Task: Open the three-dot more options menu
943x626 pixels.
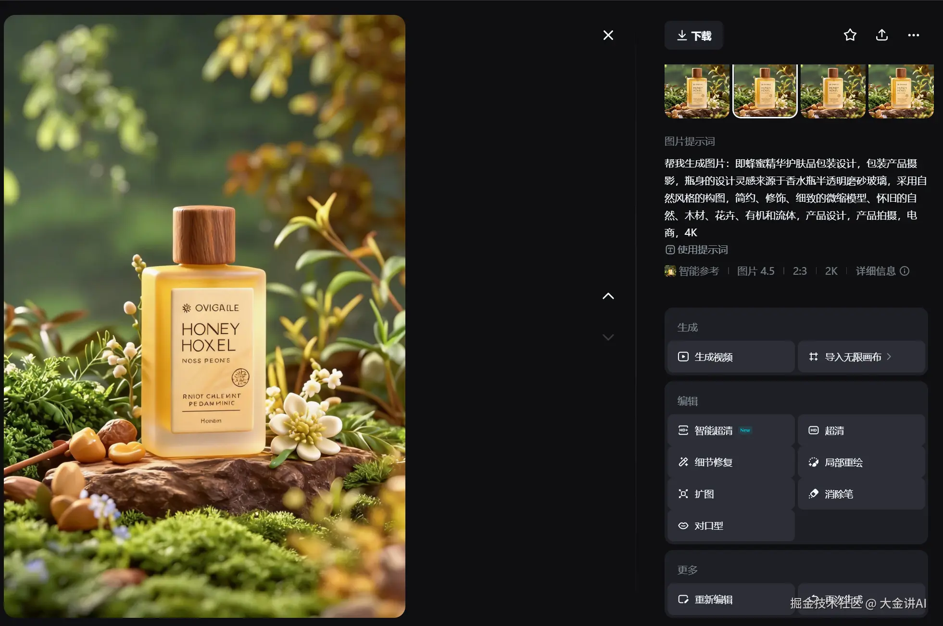Action: [913, 35]
